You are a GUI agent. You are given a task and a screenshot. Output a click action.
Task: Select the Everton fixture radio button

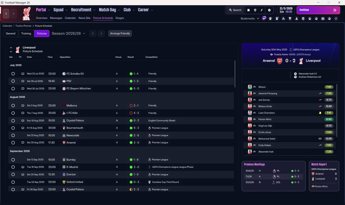[13, 175]
